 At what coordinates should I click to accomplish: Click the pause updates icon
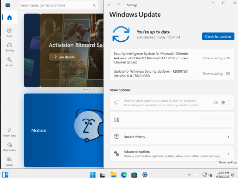[x=117, y=119]
